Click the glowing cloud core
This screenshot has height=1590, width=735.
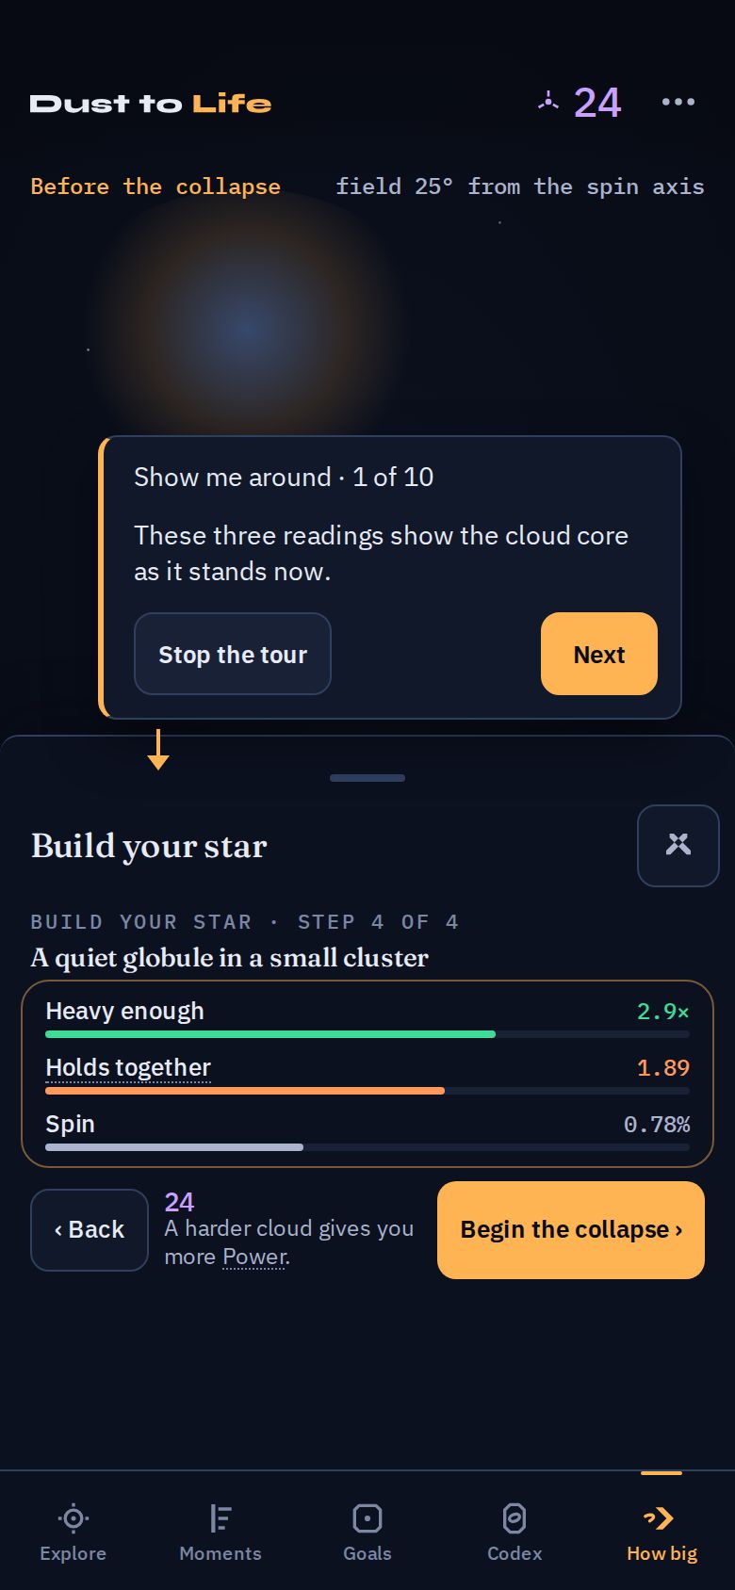click(247, 326)
